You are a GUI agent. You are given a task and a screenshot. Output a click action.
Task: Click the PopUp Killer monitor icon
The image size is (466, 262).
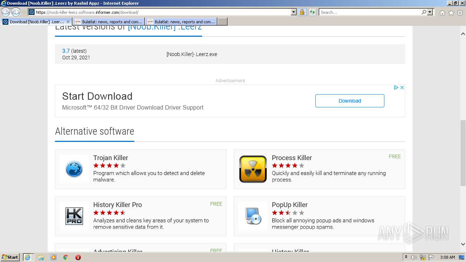click(x=253, y=216)
